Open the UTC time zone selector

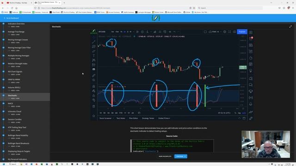point(224,113)
